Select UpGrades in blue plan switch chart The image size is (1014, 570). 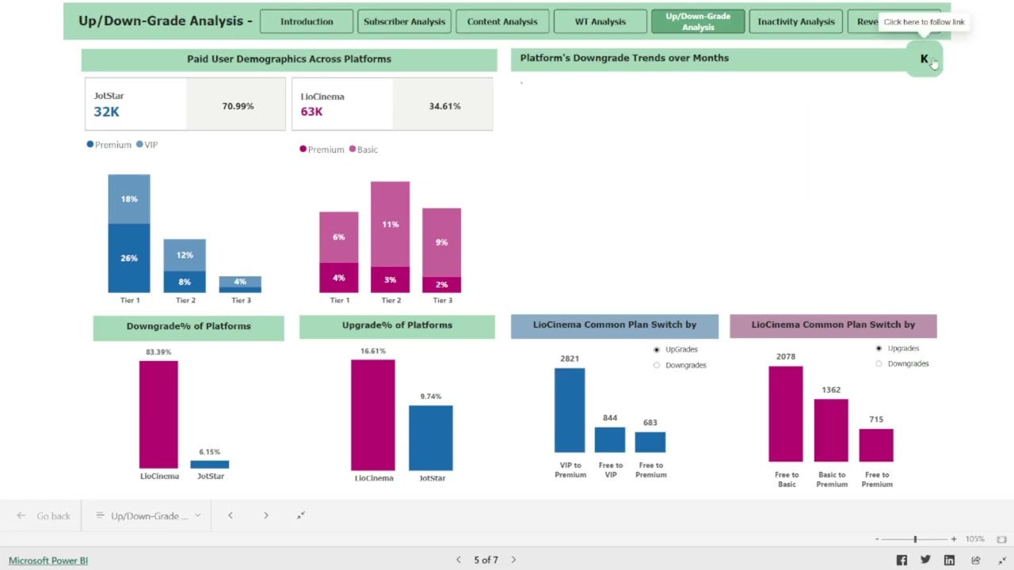(x=657, y=349)
